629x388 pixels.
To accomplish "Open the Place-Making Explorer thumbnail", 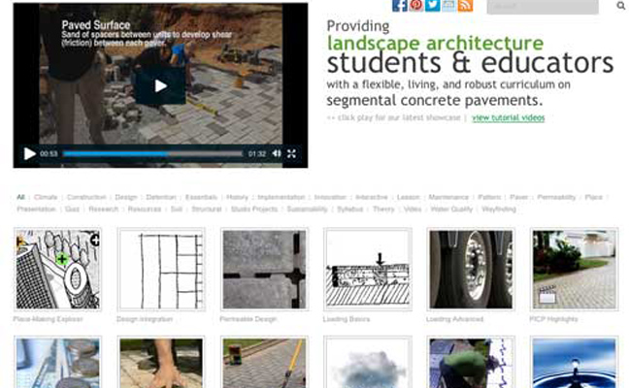I will click(x=57, y=270).
